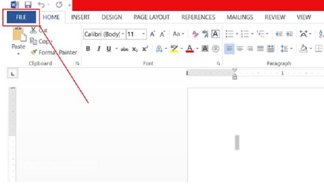Open the Font dialog launcher
Image resolution: width=324 pixels, height=191 pixels.
point(218,63)
